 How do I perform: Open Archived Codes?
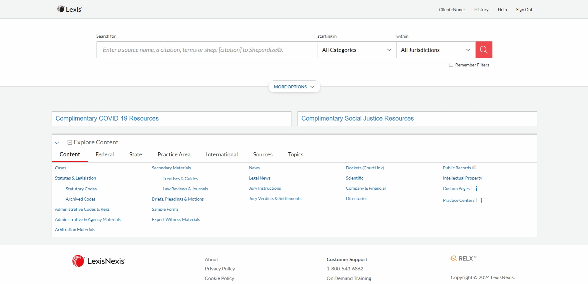[x=80, y=199]
